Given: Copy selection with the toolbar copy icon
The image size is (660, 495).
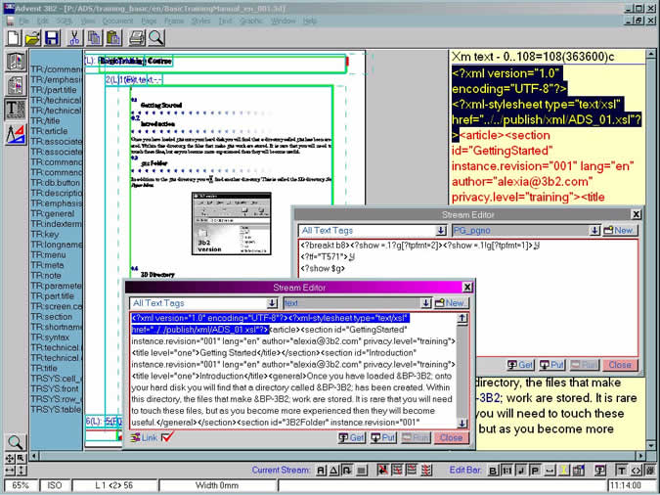Looking at the screenshot, I should [x=94, y=38].
